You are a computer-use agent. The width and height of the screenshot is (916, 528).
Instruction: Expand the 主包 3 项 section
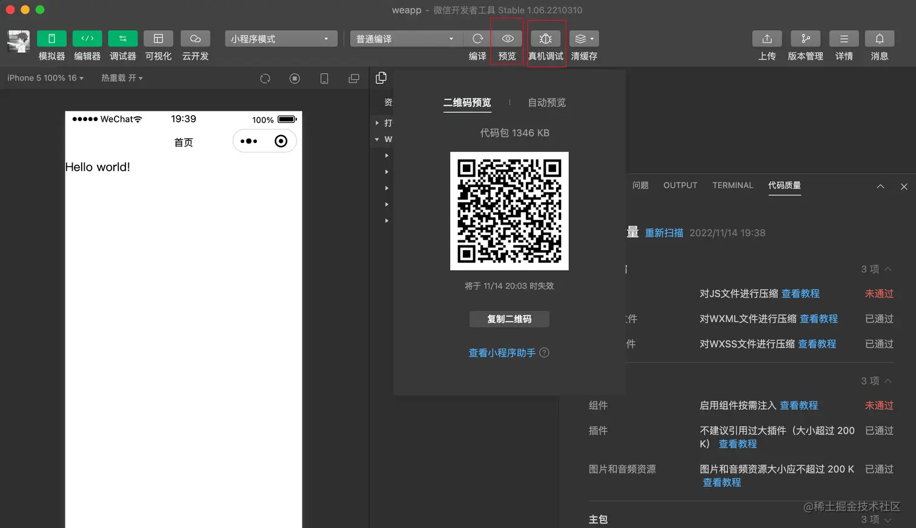(x=876, y=520)
